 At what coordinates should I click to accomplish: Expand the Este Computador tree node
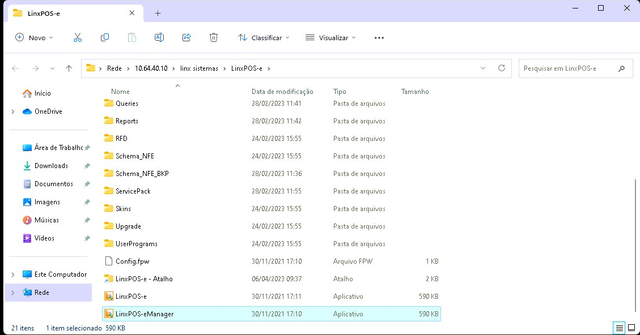(12, 274)
